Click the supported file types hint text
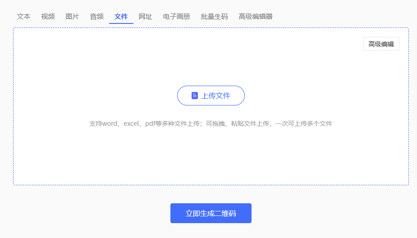 (x=211, y=124)
